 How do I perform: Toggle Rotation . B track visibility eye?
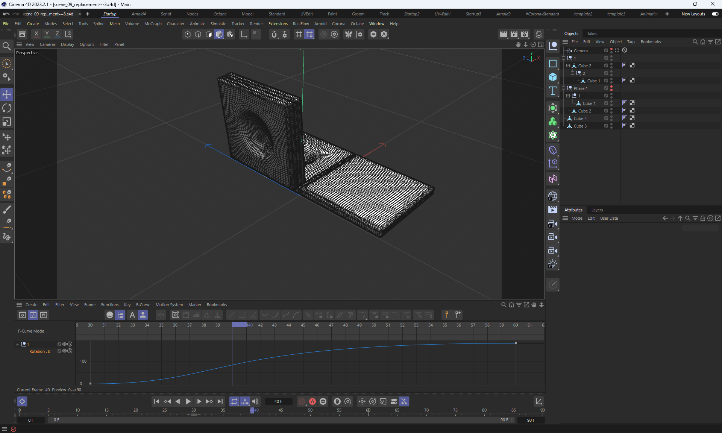point(64,351)
